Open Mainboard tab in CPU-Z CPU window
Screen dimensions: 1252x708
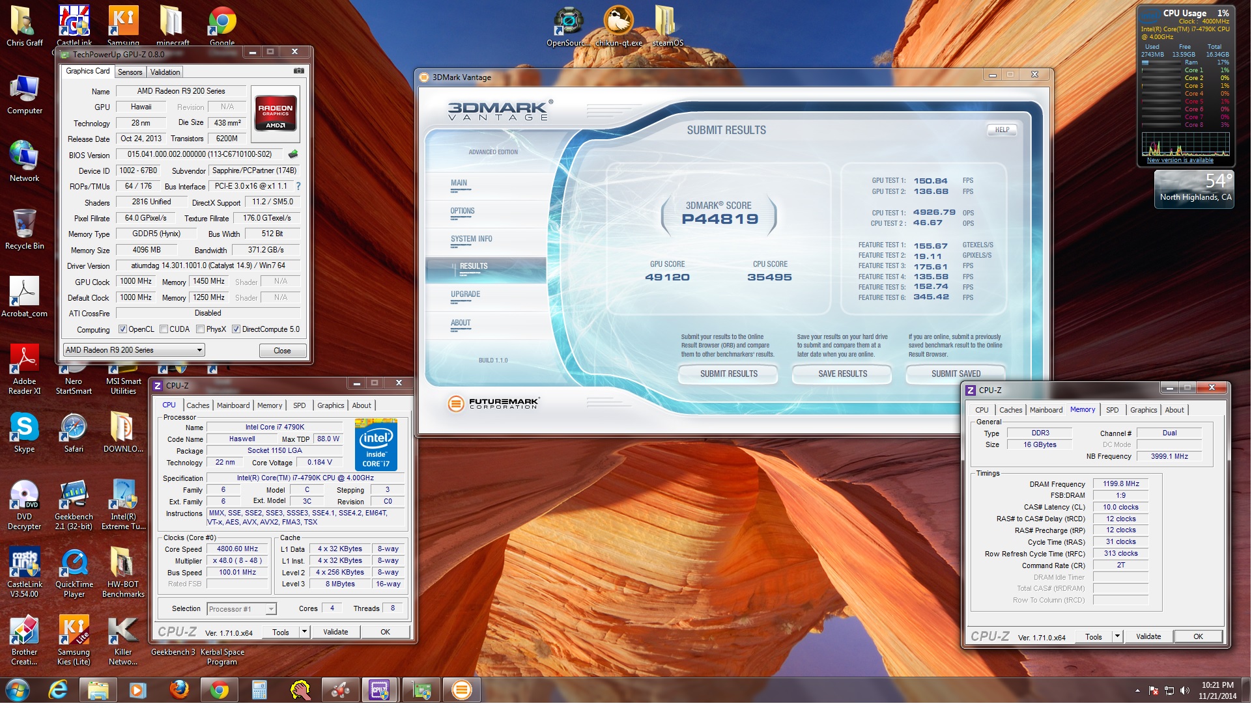pos(233,405)
